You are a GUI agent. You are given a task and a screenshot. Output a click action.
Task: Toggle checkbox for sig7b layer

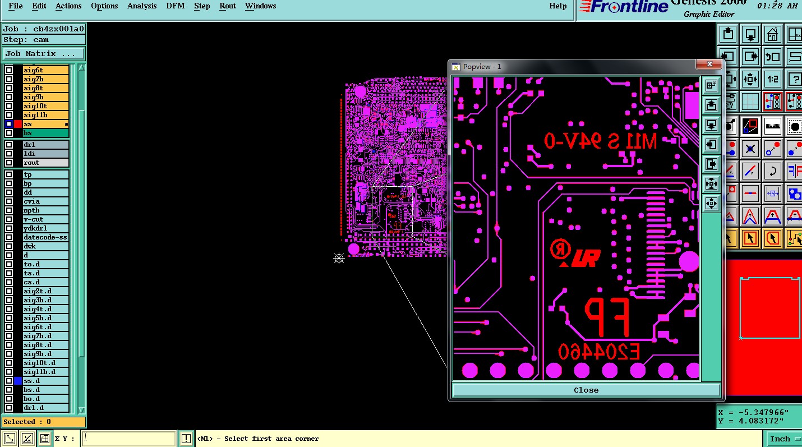(9, 79)
